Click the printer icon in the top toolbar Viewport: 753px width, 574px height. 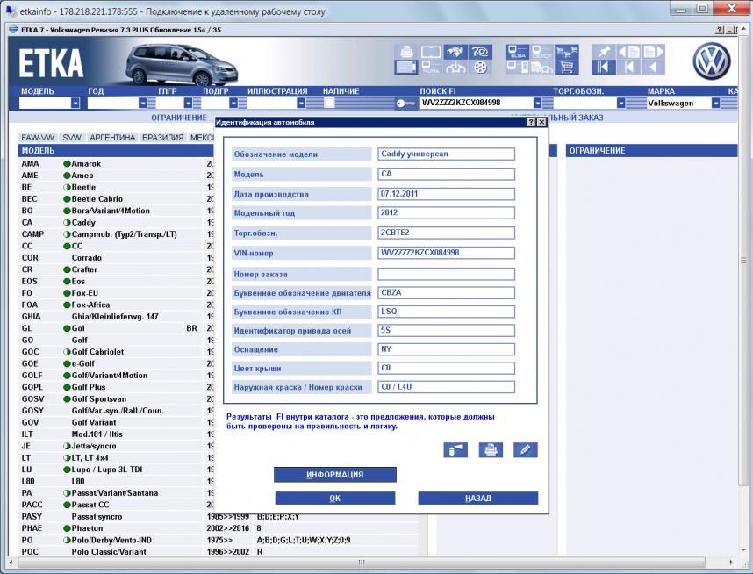406,52
